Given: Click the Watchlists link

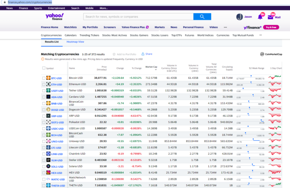Looking at the screenshot, I should (x=70, y=27).
